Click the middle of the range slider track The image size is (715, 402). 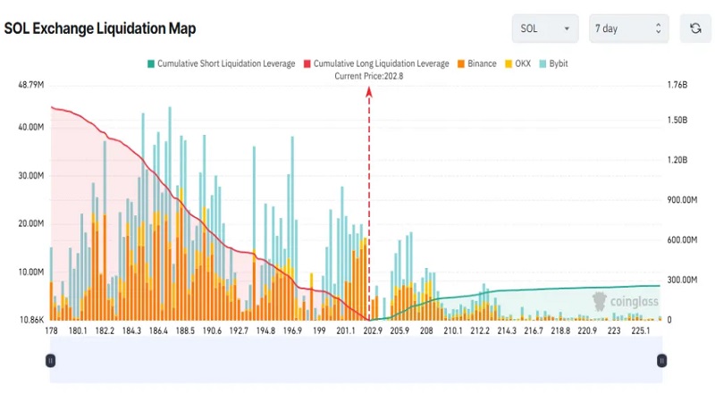pos(356,360)
